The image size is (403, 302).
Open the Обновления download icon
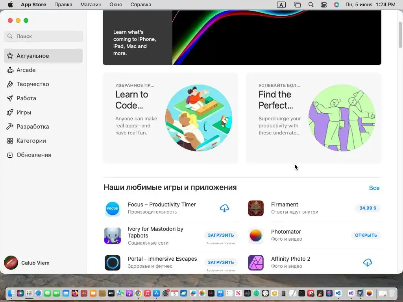10,155
